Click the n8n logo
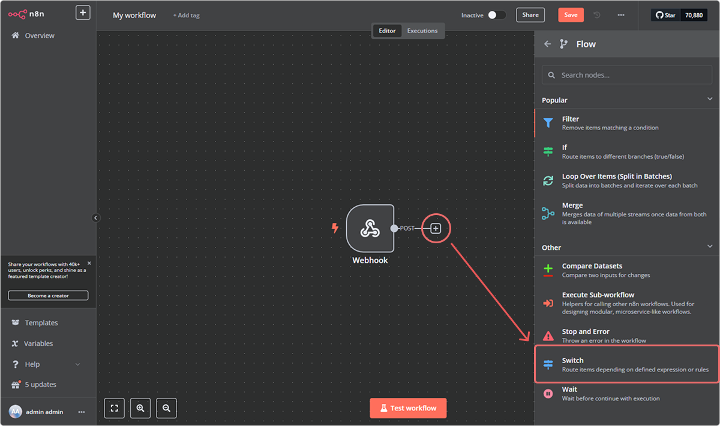The width and height of the screenshot is (720, 426). click(26, 14)
